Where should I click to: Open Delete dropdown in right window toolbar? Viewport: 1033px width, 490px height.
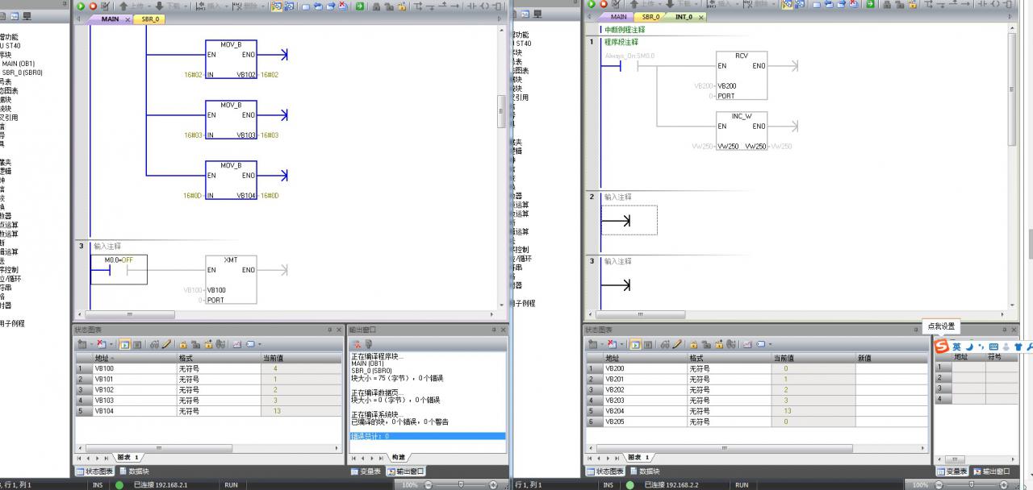coord(774,6)
